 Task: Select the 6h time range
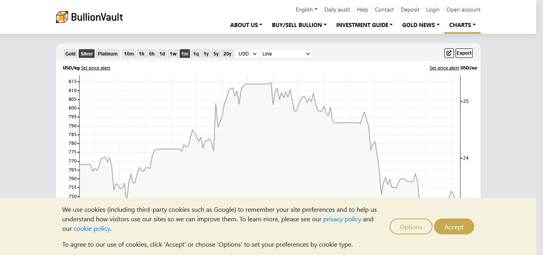coord(152,54)
